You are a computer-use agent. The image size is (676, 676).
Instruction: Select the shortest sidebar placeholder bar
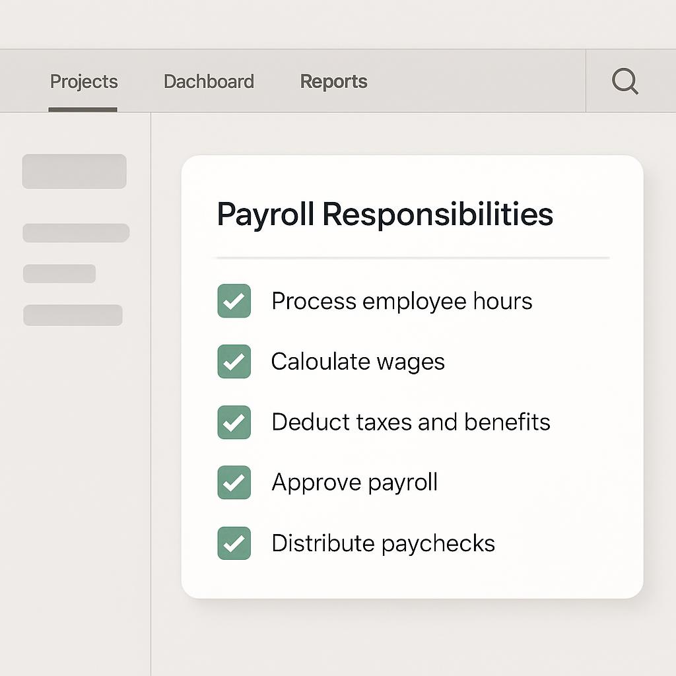pos(59,273)
